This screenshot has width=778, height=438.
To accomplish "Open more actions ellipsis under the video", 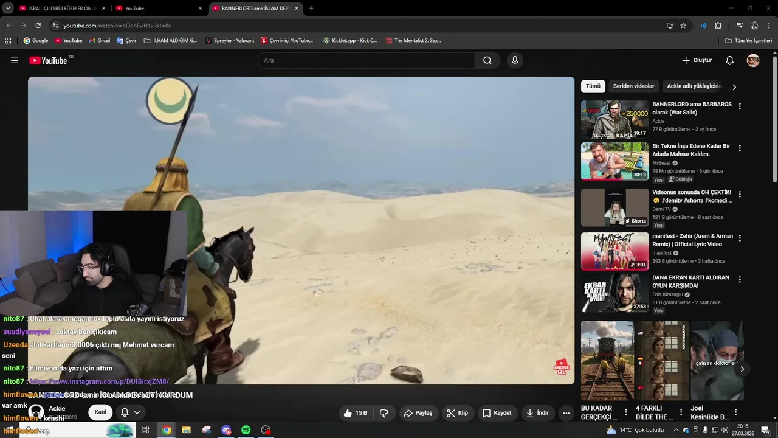I will [x=566, y=413].
